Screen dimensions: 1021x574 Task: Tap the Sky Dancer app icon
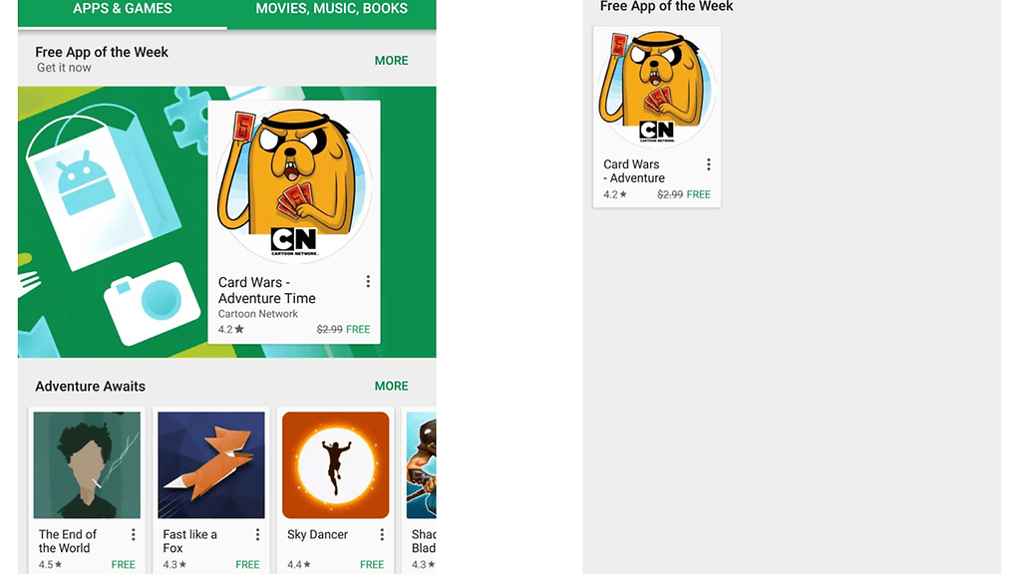tap(335, 464)
